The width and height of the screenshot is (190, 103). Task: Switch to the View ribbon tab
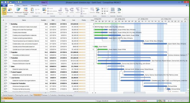coord(18,5)
